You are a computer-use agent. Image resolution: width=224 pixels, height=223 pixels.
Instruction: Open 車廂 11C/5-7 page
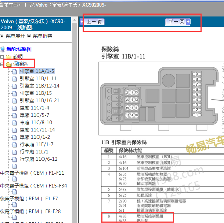pos(35,115)
